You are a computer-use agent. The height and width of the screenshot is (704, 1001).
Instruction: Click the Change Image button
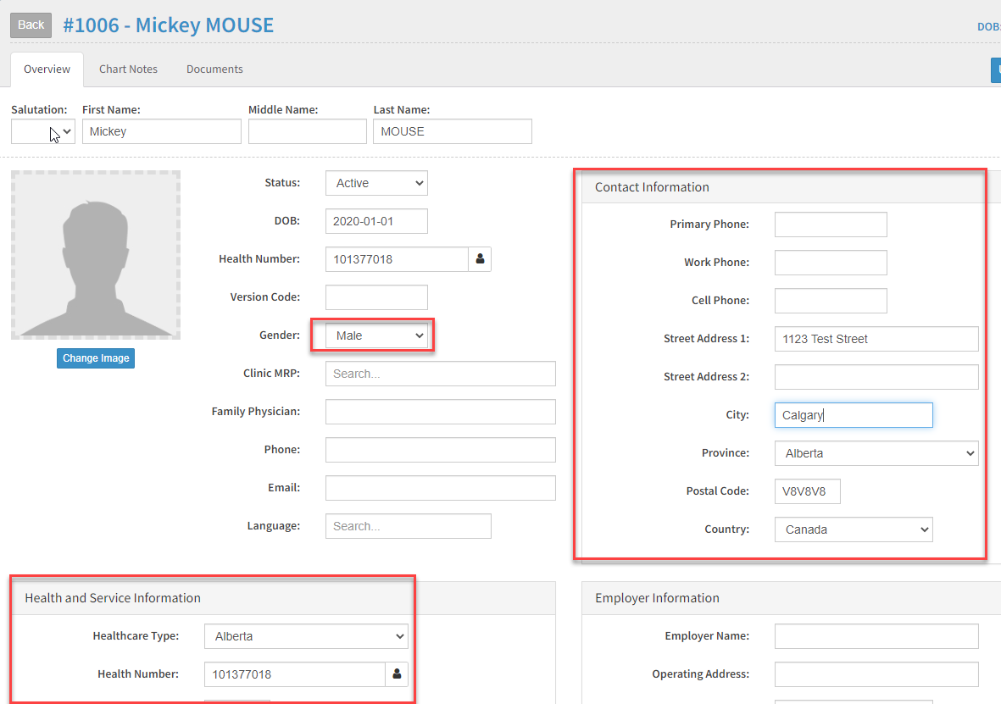point(96,358)
